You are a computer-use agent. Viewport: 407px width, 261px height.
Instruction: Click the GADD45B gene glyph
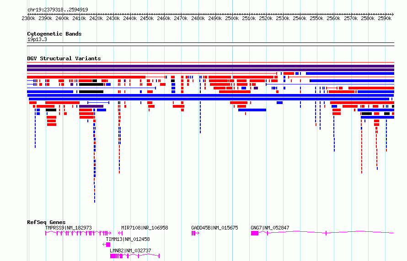195,233
